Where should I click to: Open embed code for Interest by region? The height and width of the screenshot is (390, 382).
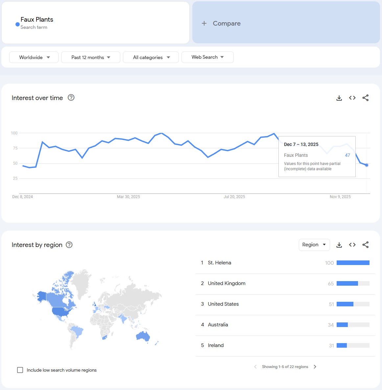352,245
